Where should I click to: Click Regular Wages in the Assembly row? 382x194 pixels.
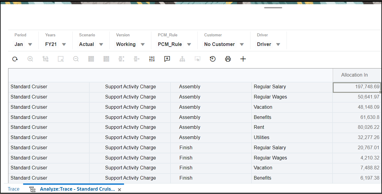point(270,97)
